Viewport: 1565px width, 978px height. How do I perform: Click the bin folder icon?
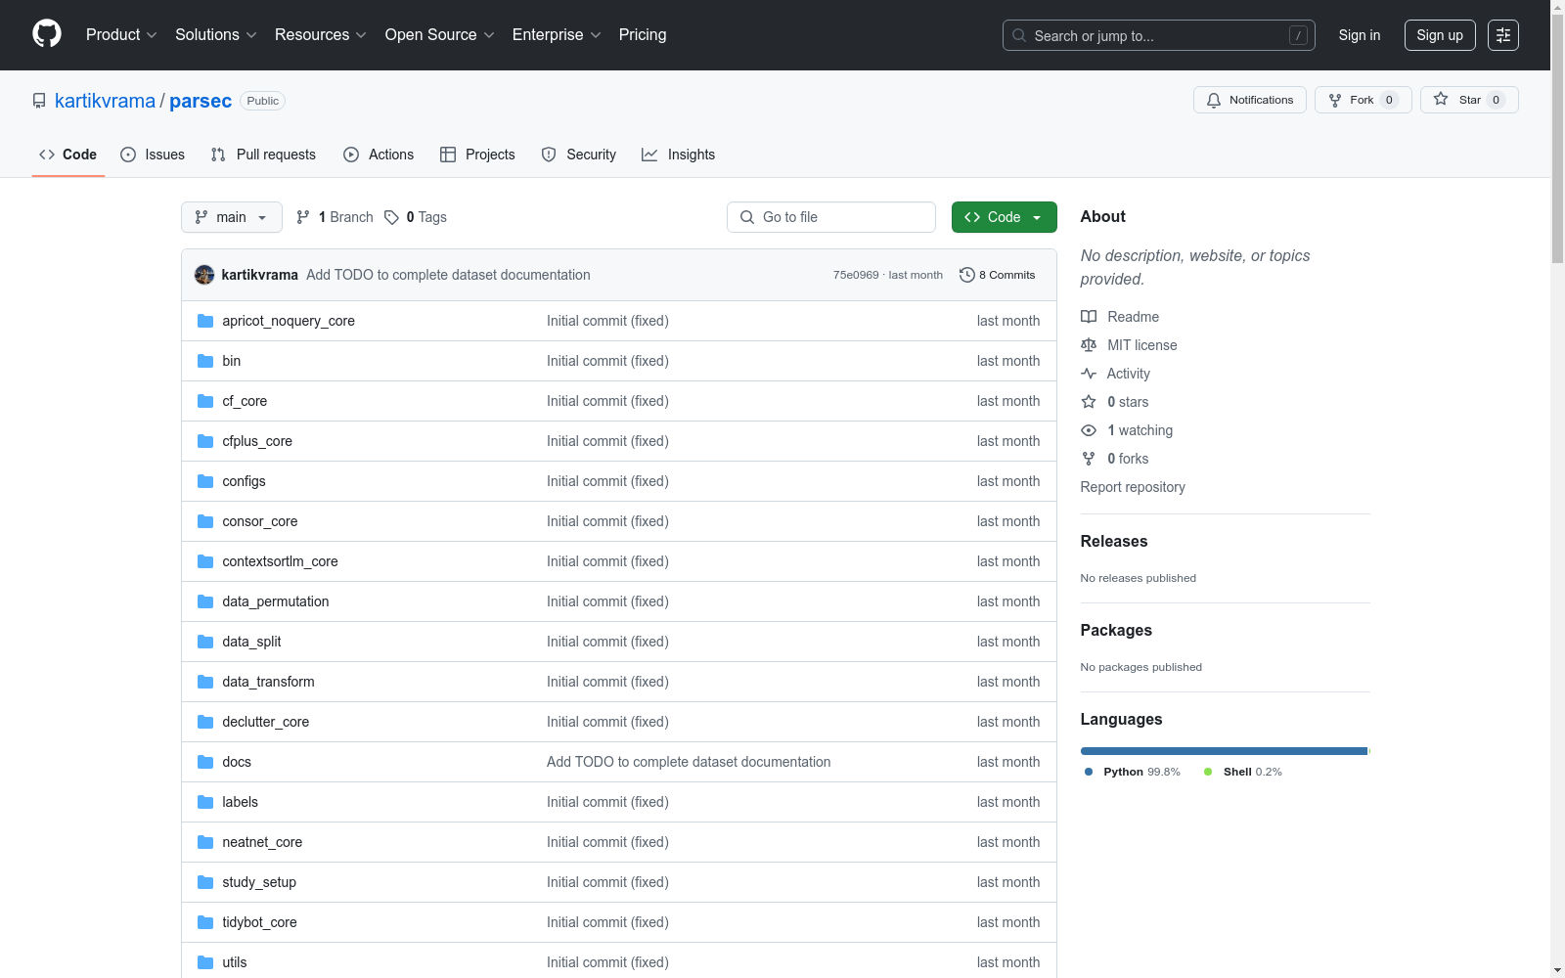[205, 361]
